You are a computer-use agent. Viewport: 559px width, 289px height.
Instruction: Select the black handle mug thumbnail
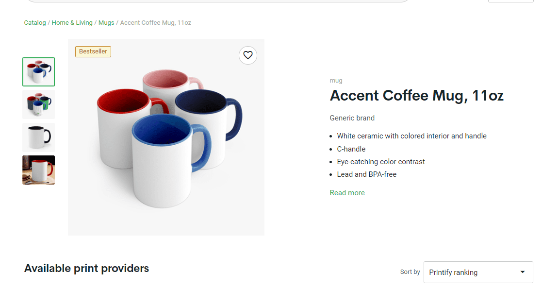[x=38, y=137]
